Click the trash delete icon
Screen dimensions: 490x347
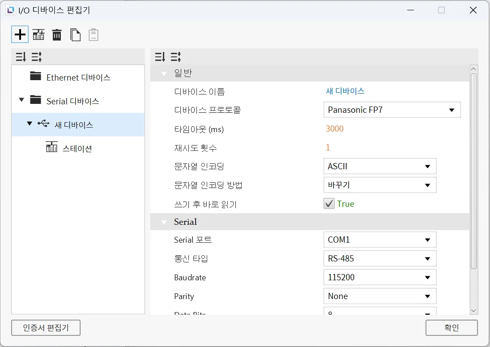pyautogui.click(x=57, y=34)
